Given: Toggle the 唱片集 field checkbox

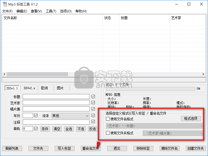Looking at the screenshot, I should [x=93, y=109].
